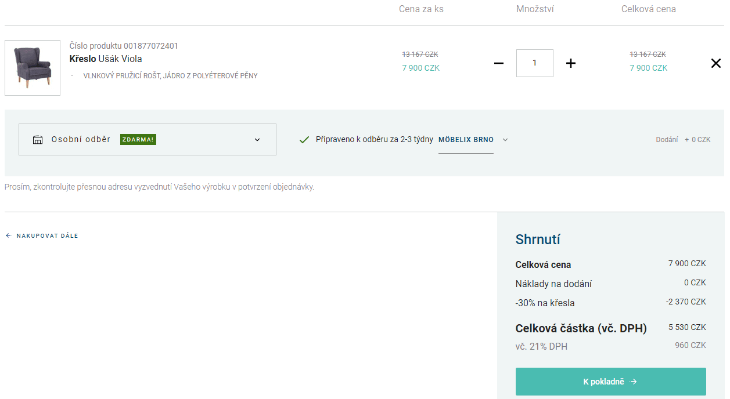The image size is (730, 399).
Task: Click the green availability checkmark icon
Action: pos(304,140)
